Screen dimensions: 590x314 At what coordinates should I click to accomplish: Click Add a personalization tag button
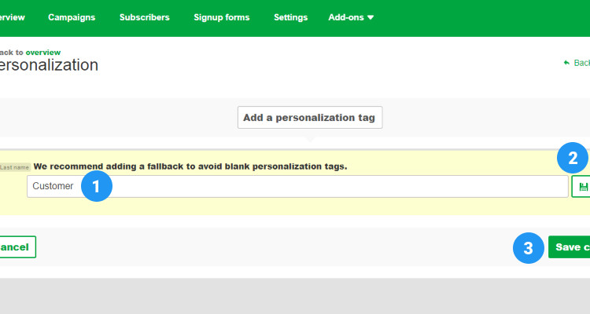[x=310, y=118]
